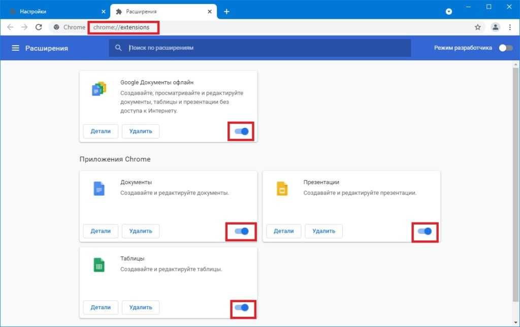This screenshot has height=327, width=520.
Task: Open Детали for the Документы app
Action: 101,231
